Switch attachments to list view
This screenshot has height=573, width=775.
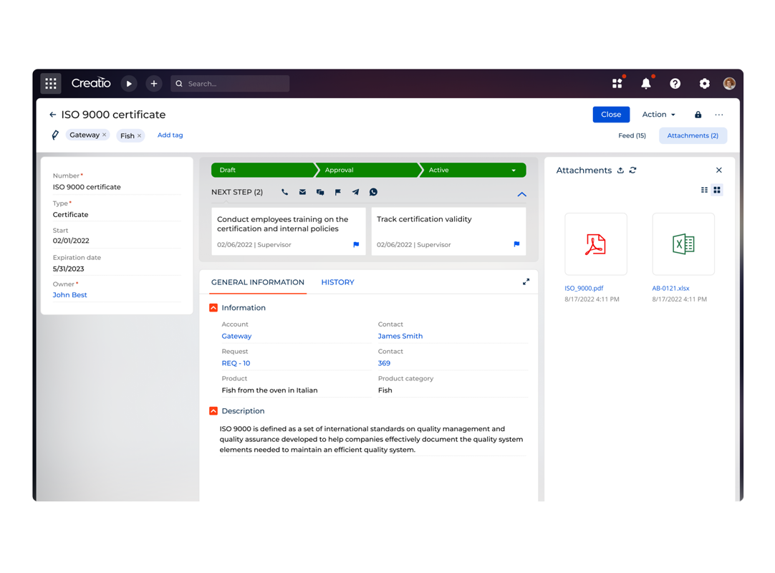tap(704, 190)
